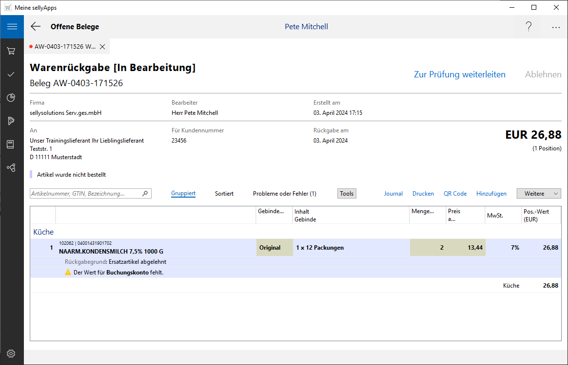Image resolution: width=568 pixels, height=365 pixels.
Task: Open the checkmark approvals sidebar icon
Action: coord(11,74)
